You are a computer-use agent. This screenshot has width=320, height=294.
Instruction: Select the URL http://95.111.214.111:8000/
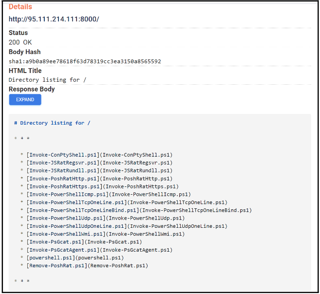click(54, 19)
